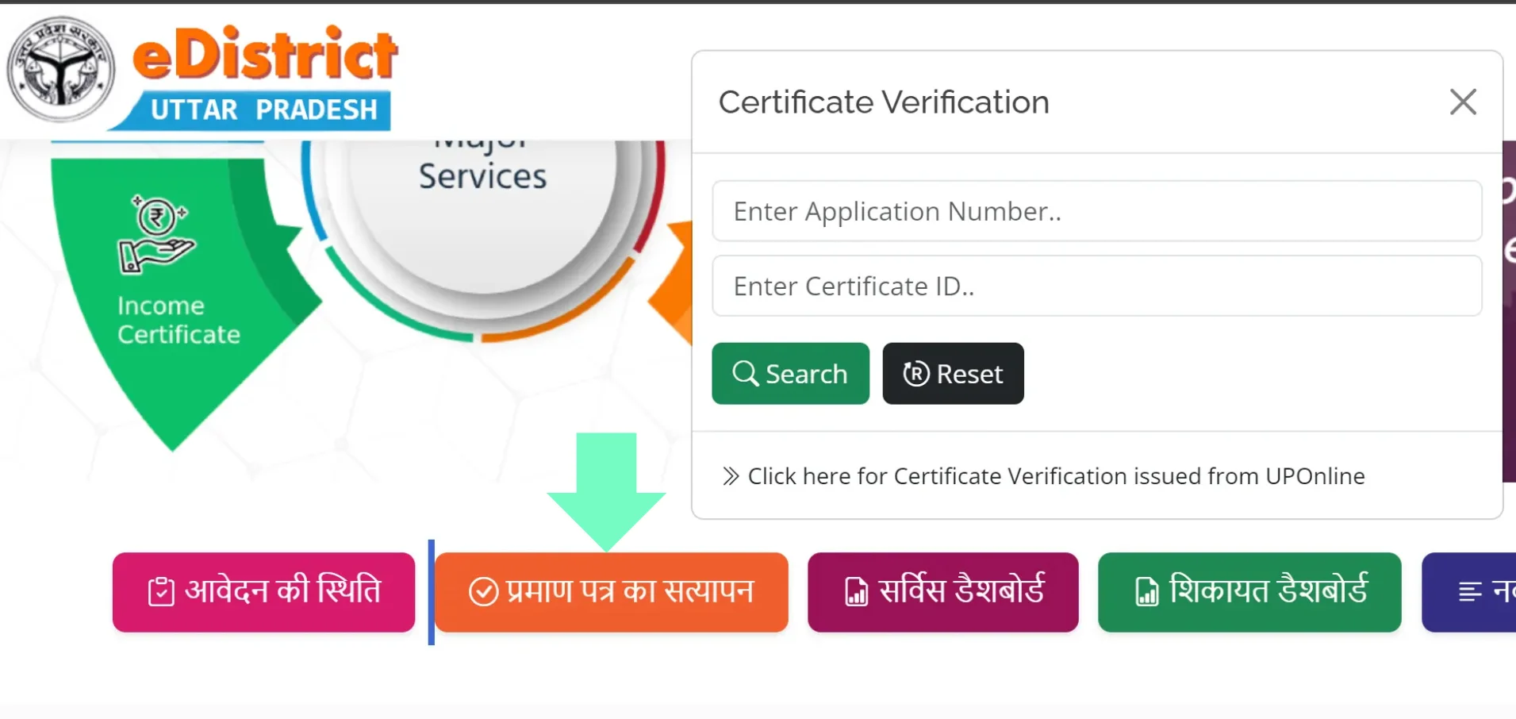Click the double chevron before UPOnline link
This screenshot has height=719, width=1516.
point(731,476)
